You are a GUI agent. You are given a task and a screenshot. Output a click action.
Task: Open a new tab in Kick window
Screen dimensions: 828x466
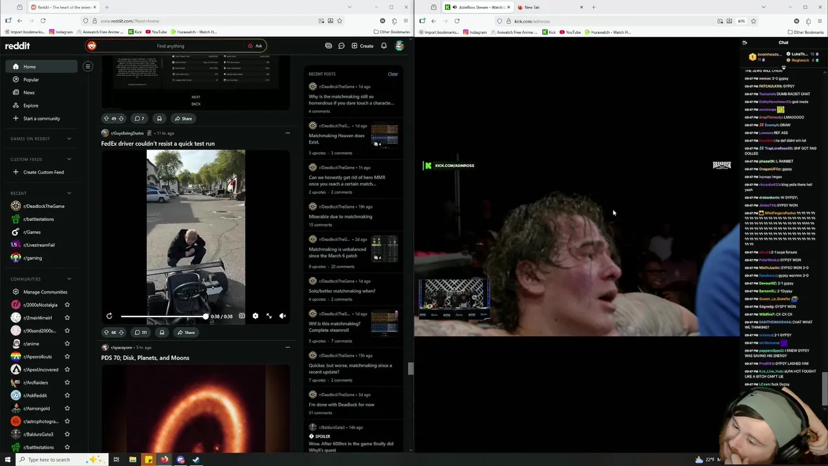[x=593, y=7]
